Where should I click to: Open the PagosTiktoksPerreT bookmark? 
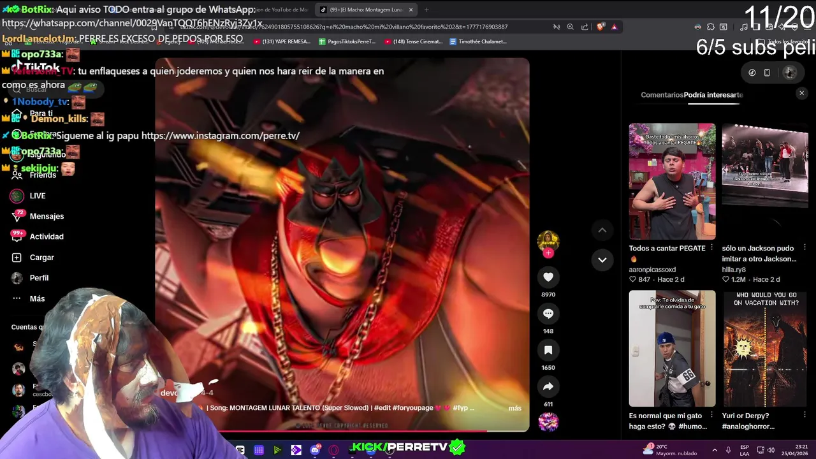pos(347,41)
